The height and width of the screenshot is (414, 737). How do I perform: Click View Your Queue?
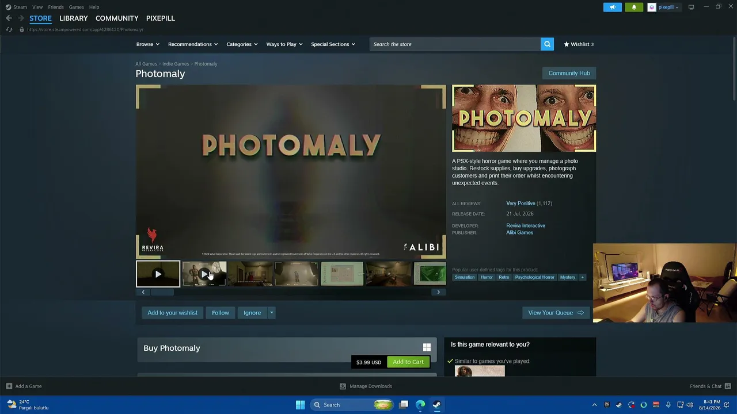[556, 313]
